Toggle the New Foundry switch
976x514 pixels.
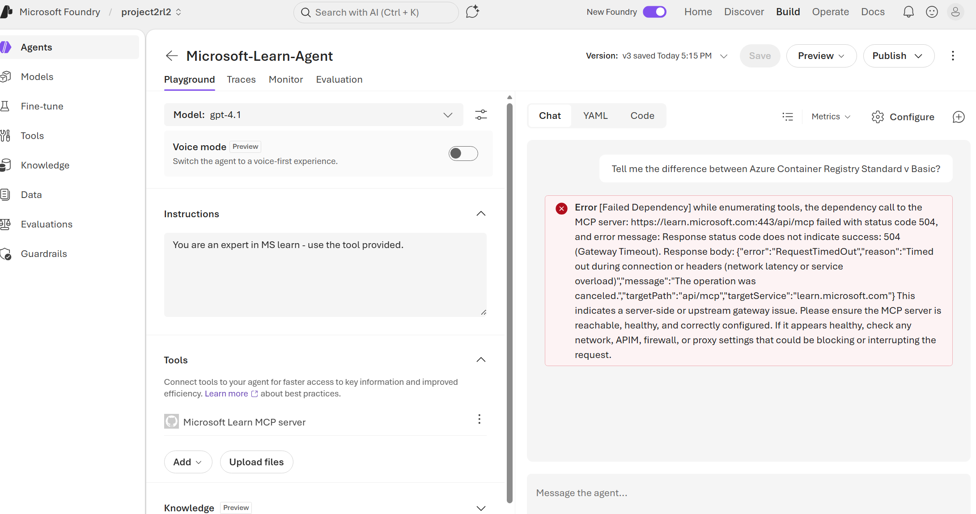pos(654,12)
